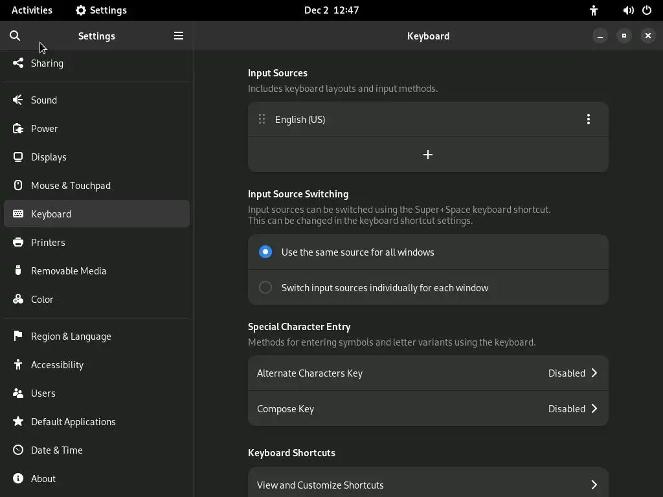Go to the Power settings panel
The image size is (663, 497).
44,128
